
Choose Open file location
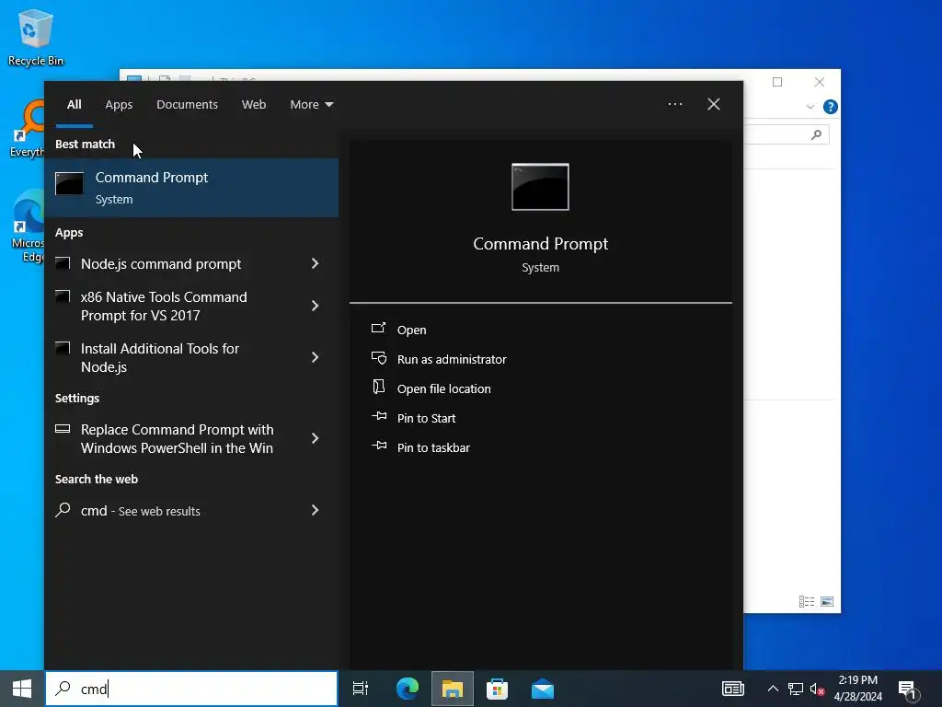click(x=443, y=389)
